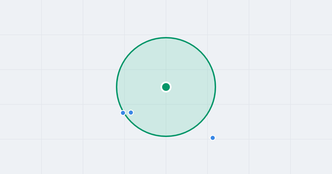The image size is (332, 174).
Task: Select the blue dot on the circle's edge
Action: pyautogui.click(x=123, y=113)
